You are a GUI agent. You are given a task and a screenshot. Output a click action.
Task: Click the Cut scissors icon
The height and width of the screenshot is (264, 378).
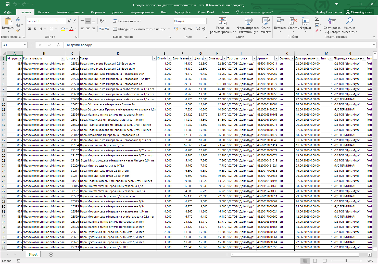tap(18, 19)
